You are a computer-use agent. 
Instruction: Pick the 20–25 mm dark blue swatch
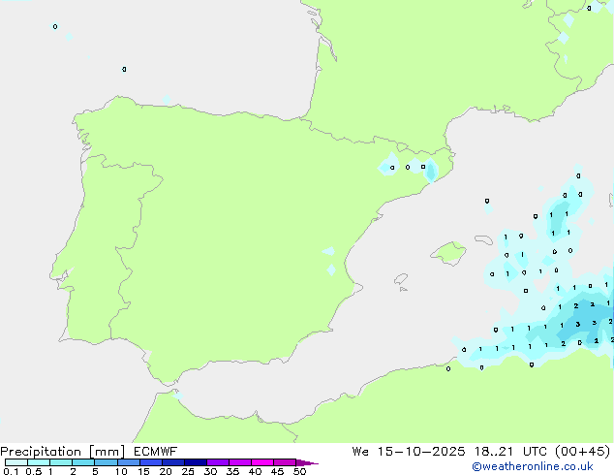click(173, 462)
